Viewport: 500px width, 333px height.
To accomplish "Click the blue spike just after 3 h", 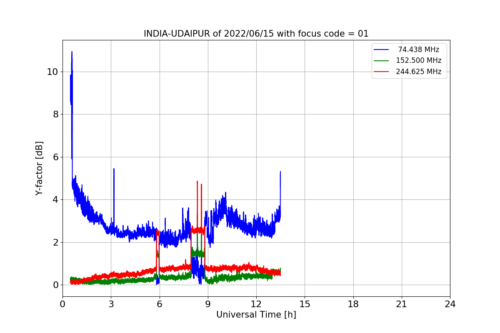I will [x=114, y=169].
